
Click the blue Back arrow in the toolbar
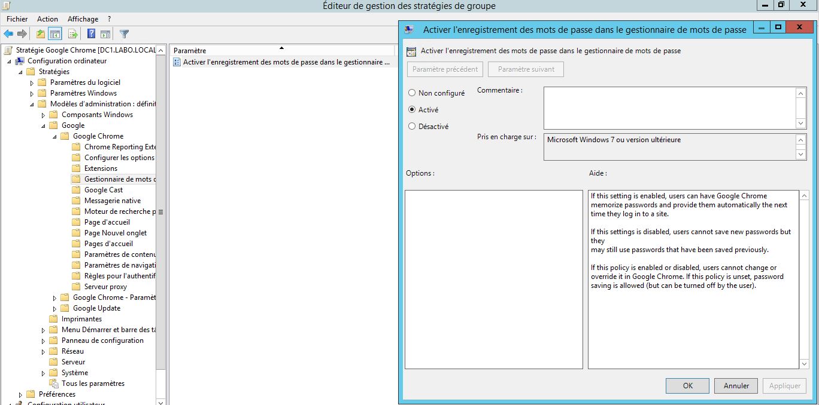8,34
